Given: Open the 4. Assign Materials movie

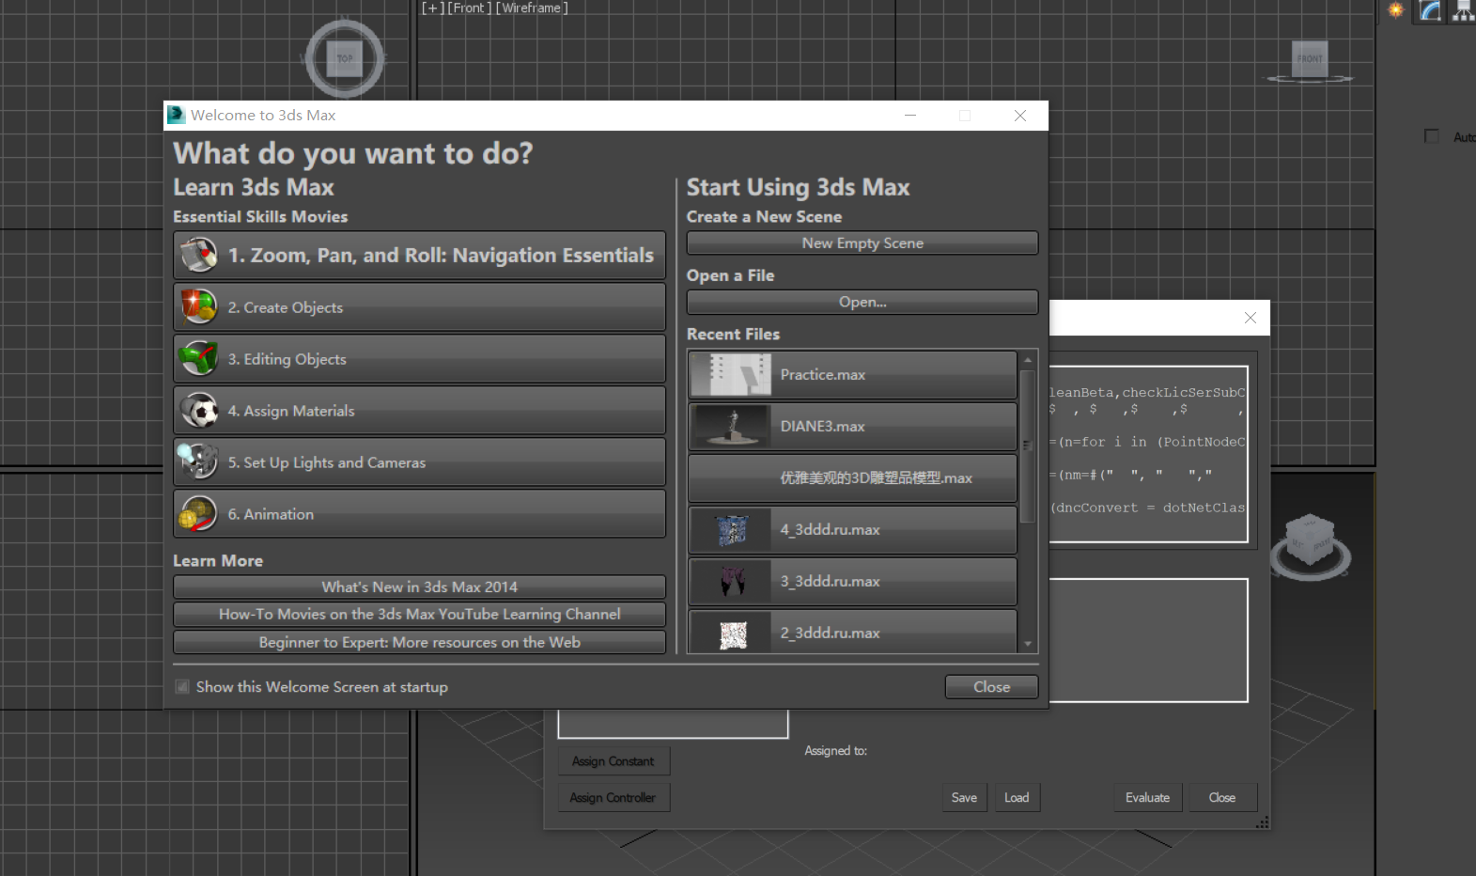Looking at the screenshot, I should [419, 410].
